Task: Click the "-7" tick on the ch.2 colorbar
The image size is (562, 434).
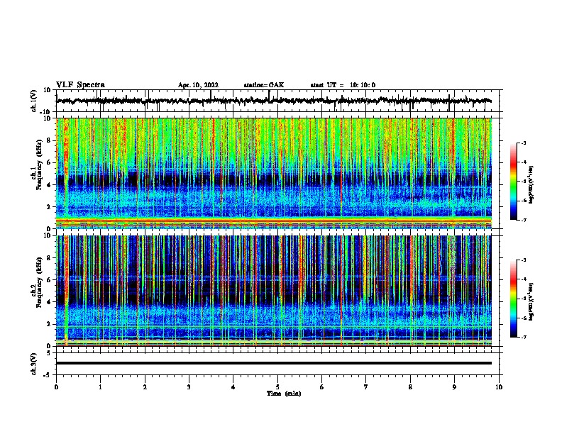Action: [524, 338]
